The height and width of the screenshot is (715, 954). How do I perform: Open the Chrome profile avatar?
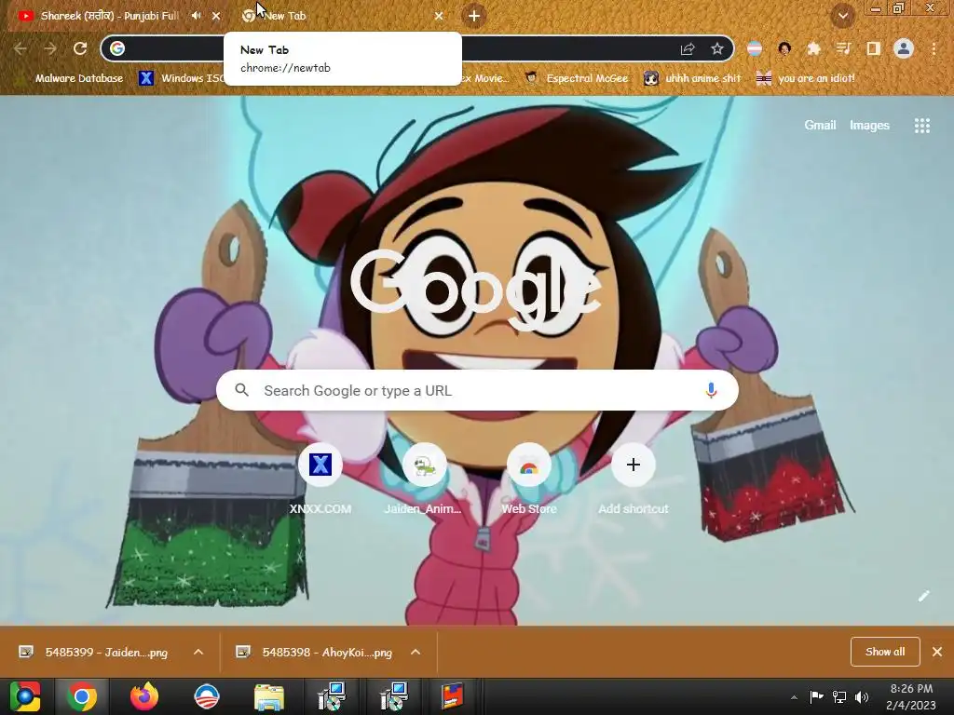click(904, 48)
